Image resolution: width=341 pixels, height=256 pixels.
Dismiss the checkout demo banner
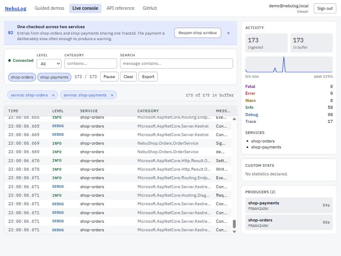click(x=228, y=33)
